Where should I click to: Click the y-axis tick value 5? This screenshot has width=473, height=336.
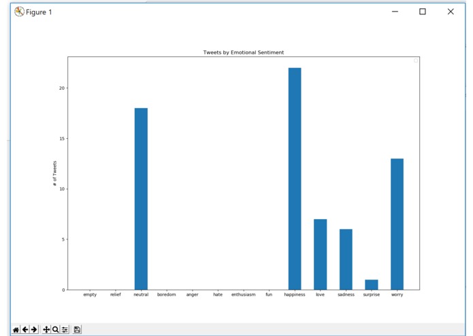(x=63, y=239)
